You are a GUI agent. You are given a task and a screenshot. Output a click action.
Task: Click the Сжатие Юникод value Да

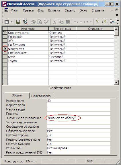(x=79, y=144)
